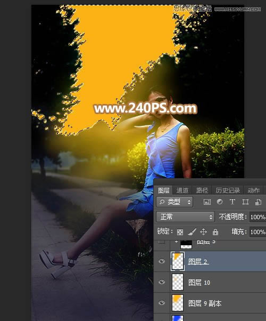Select the 图层 10 thumbnail
This screenshot has width=266, height=321.
coord(178,282)
